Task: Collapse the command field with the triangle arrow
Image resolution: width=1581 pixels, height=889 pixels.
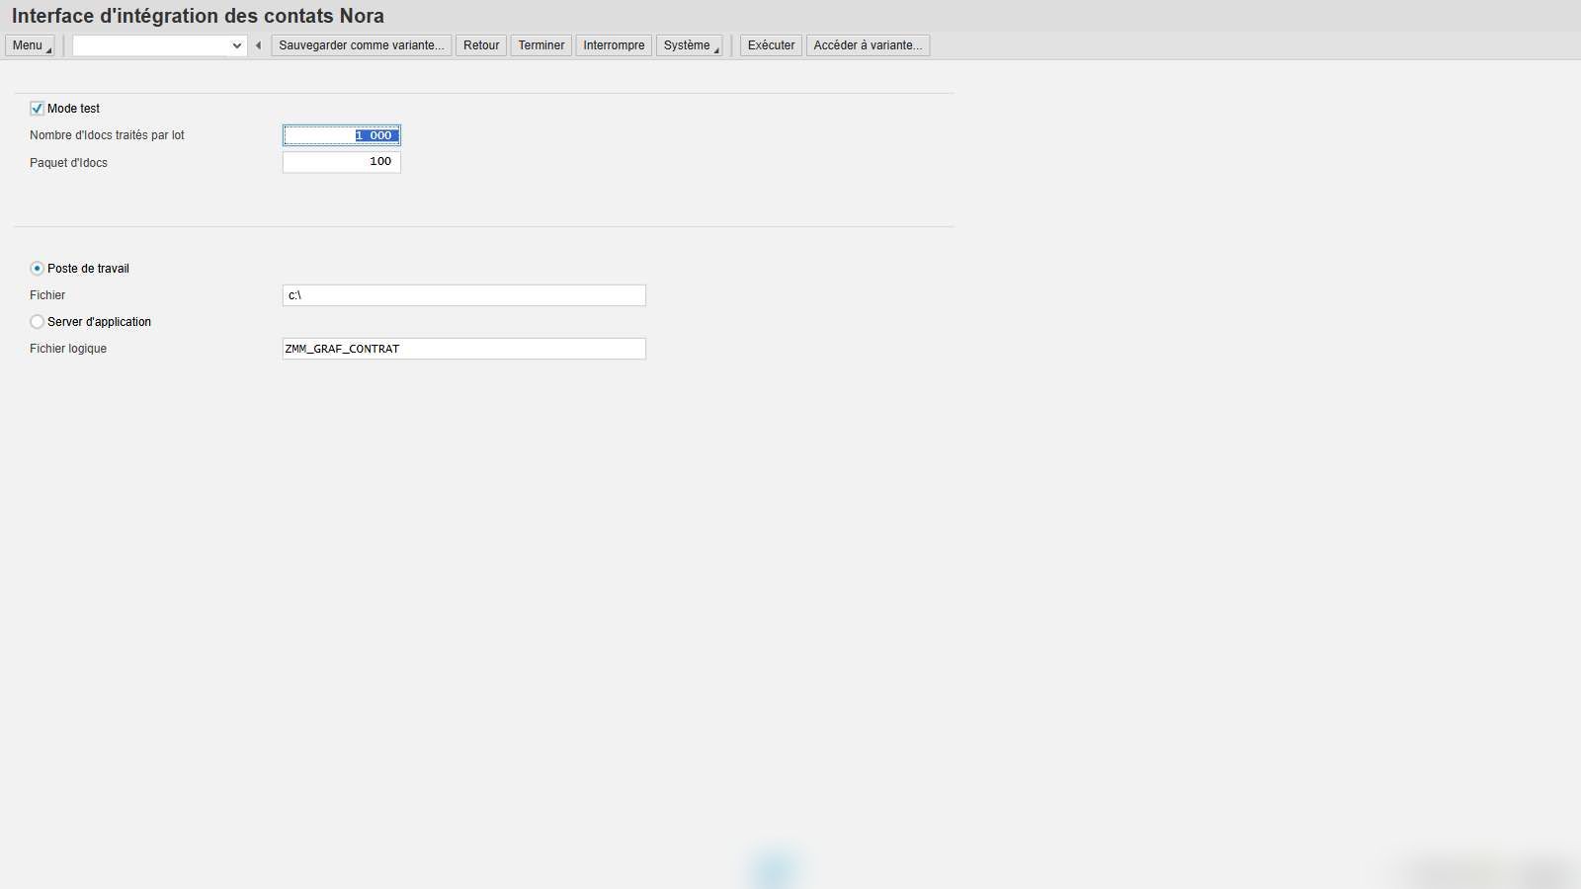Action: coord(259,45)
